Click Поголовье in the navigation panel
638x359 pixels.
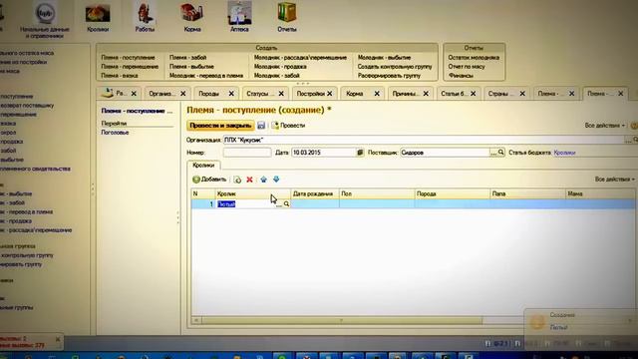click(116, 133)
